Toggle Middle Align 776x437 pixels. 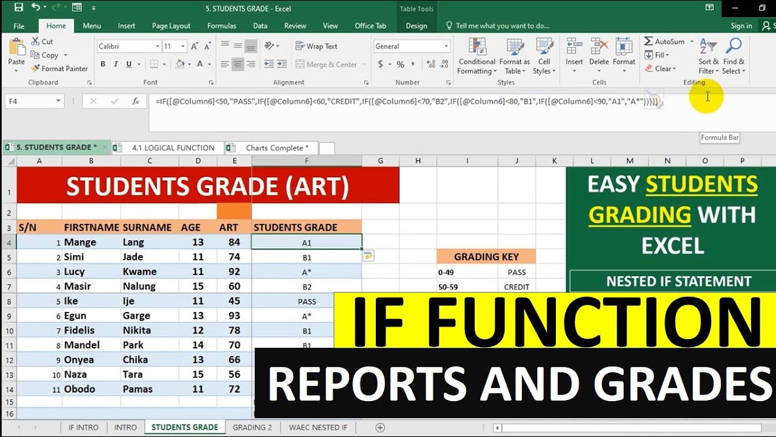coord(238,46)
